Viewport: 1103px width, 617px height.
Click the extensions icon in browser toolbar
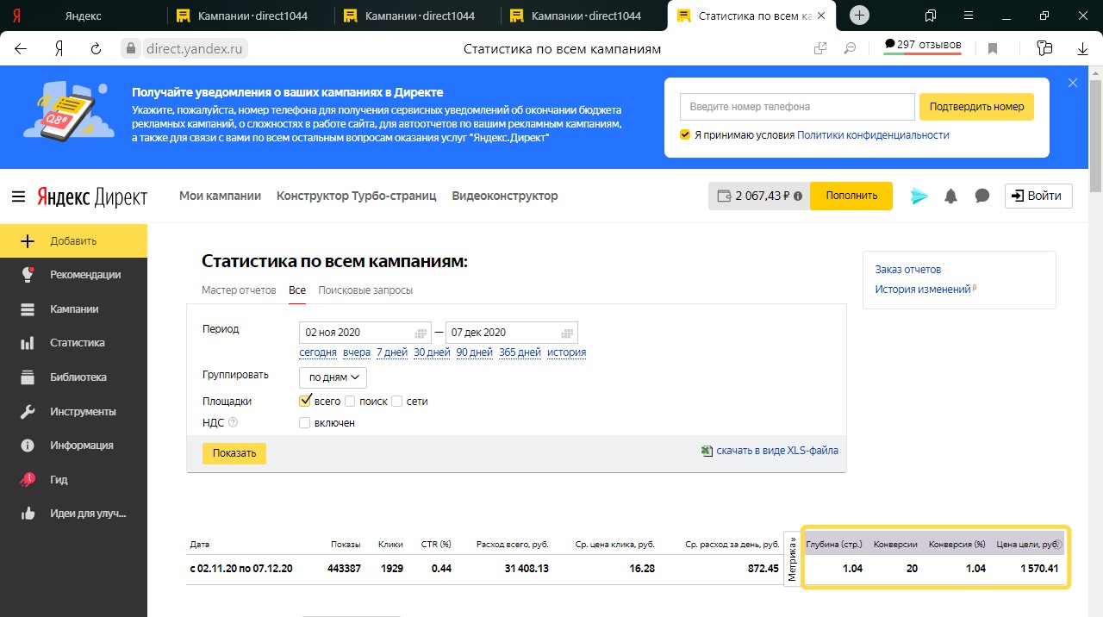point(1044,49)
